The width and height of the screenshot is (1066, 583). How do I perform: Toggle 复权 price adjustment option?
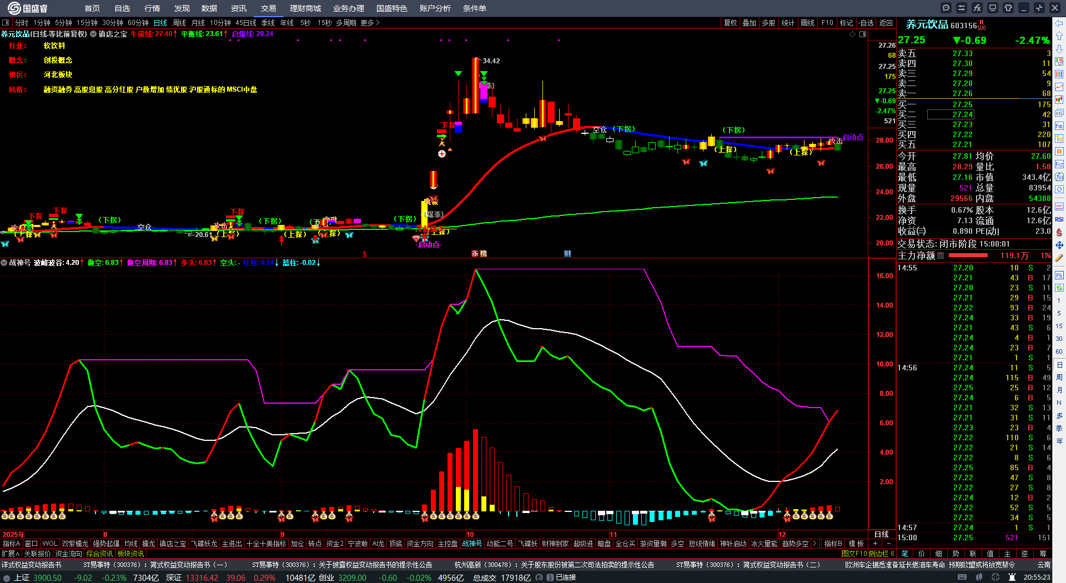[x=730, y=23]
